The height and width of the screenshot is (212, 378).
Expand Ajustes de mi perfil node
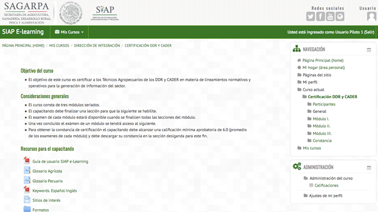tap(326, 196)
